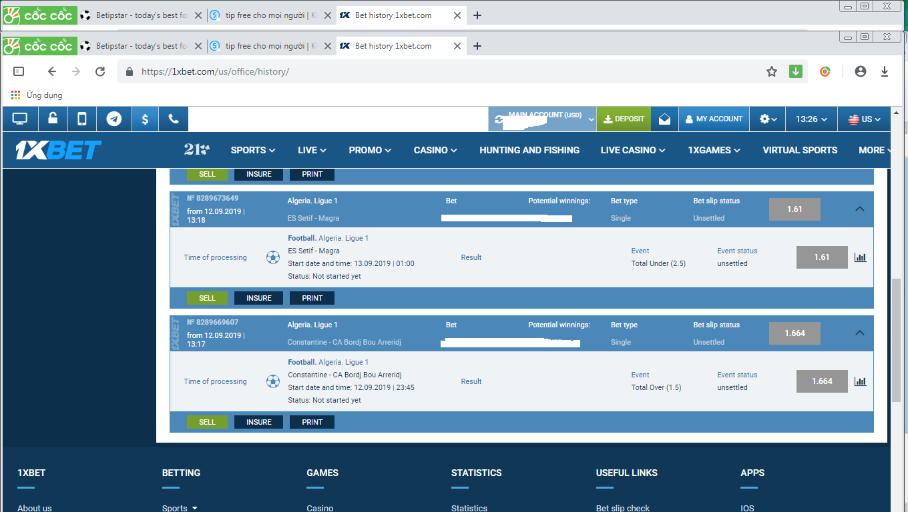This screenshot has width=908, height=512.
Task: Open the Promo menu
Action: [370, 150]
